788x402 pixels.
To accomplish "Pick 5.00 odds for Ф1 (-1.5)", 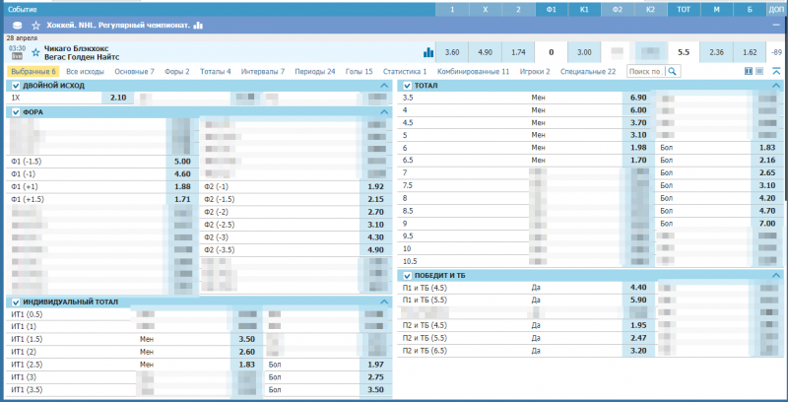I will coord(182,161).
